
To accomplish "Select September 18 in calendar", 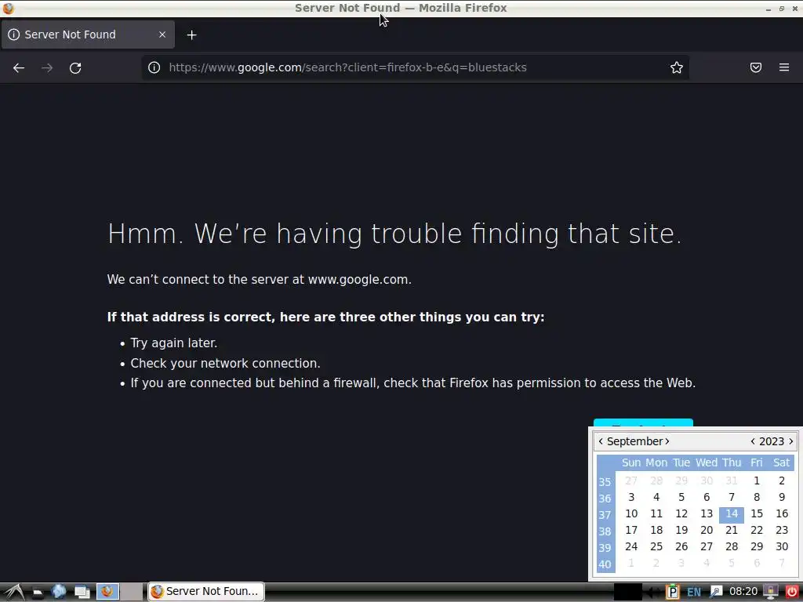I will click(x=656, y=531).
